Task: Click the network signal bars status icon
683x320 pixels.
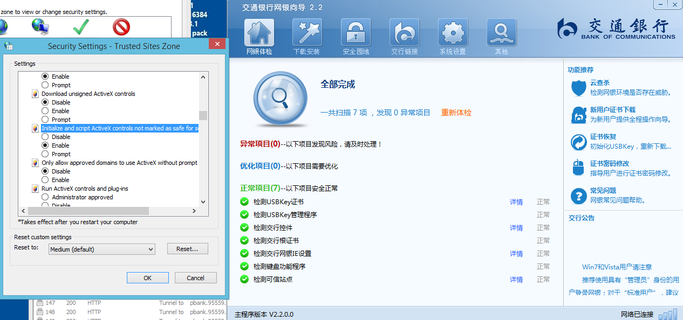Action: pyautogui.click(x=668, y=314)
